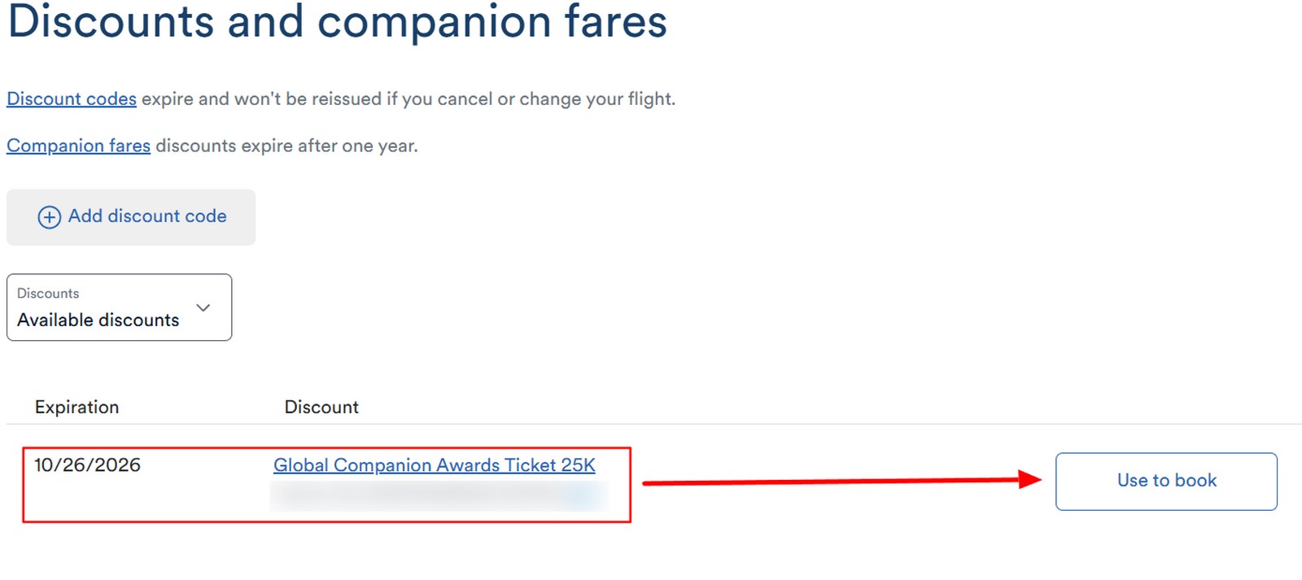Viewport: 1302px width, 580px height.
Task: Click the red arrow annotation
Action: point(838,482)
